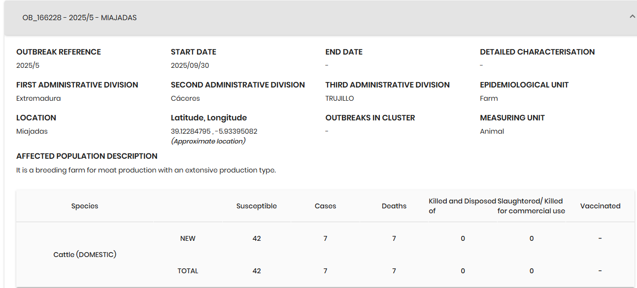Click the NEW row label
Screen dimensions: 637x288
[188, 238]
